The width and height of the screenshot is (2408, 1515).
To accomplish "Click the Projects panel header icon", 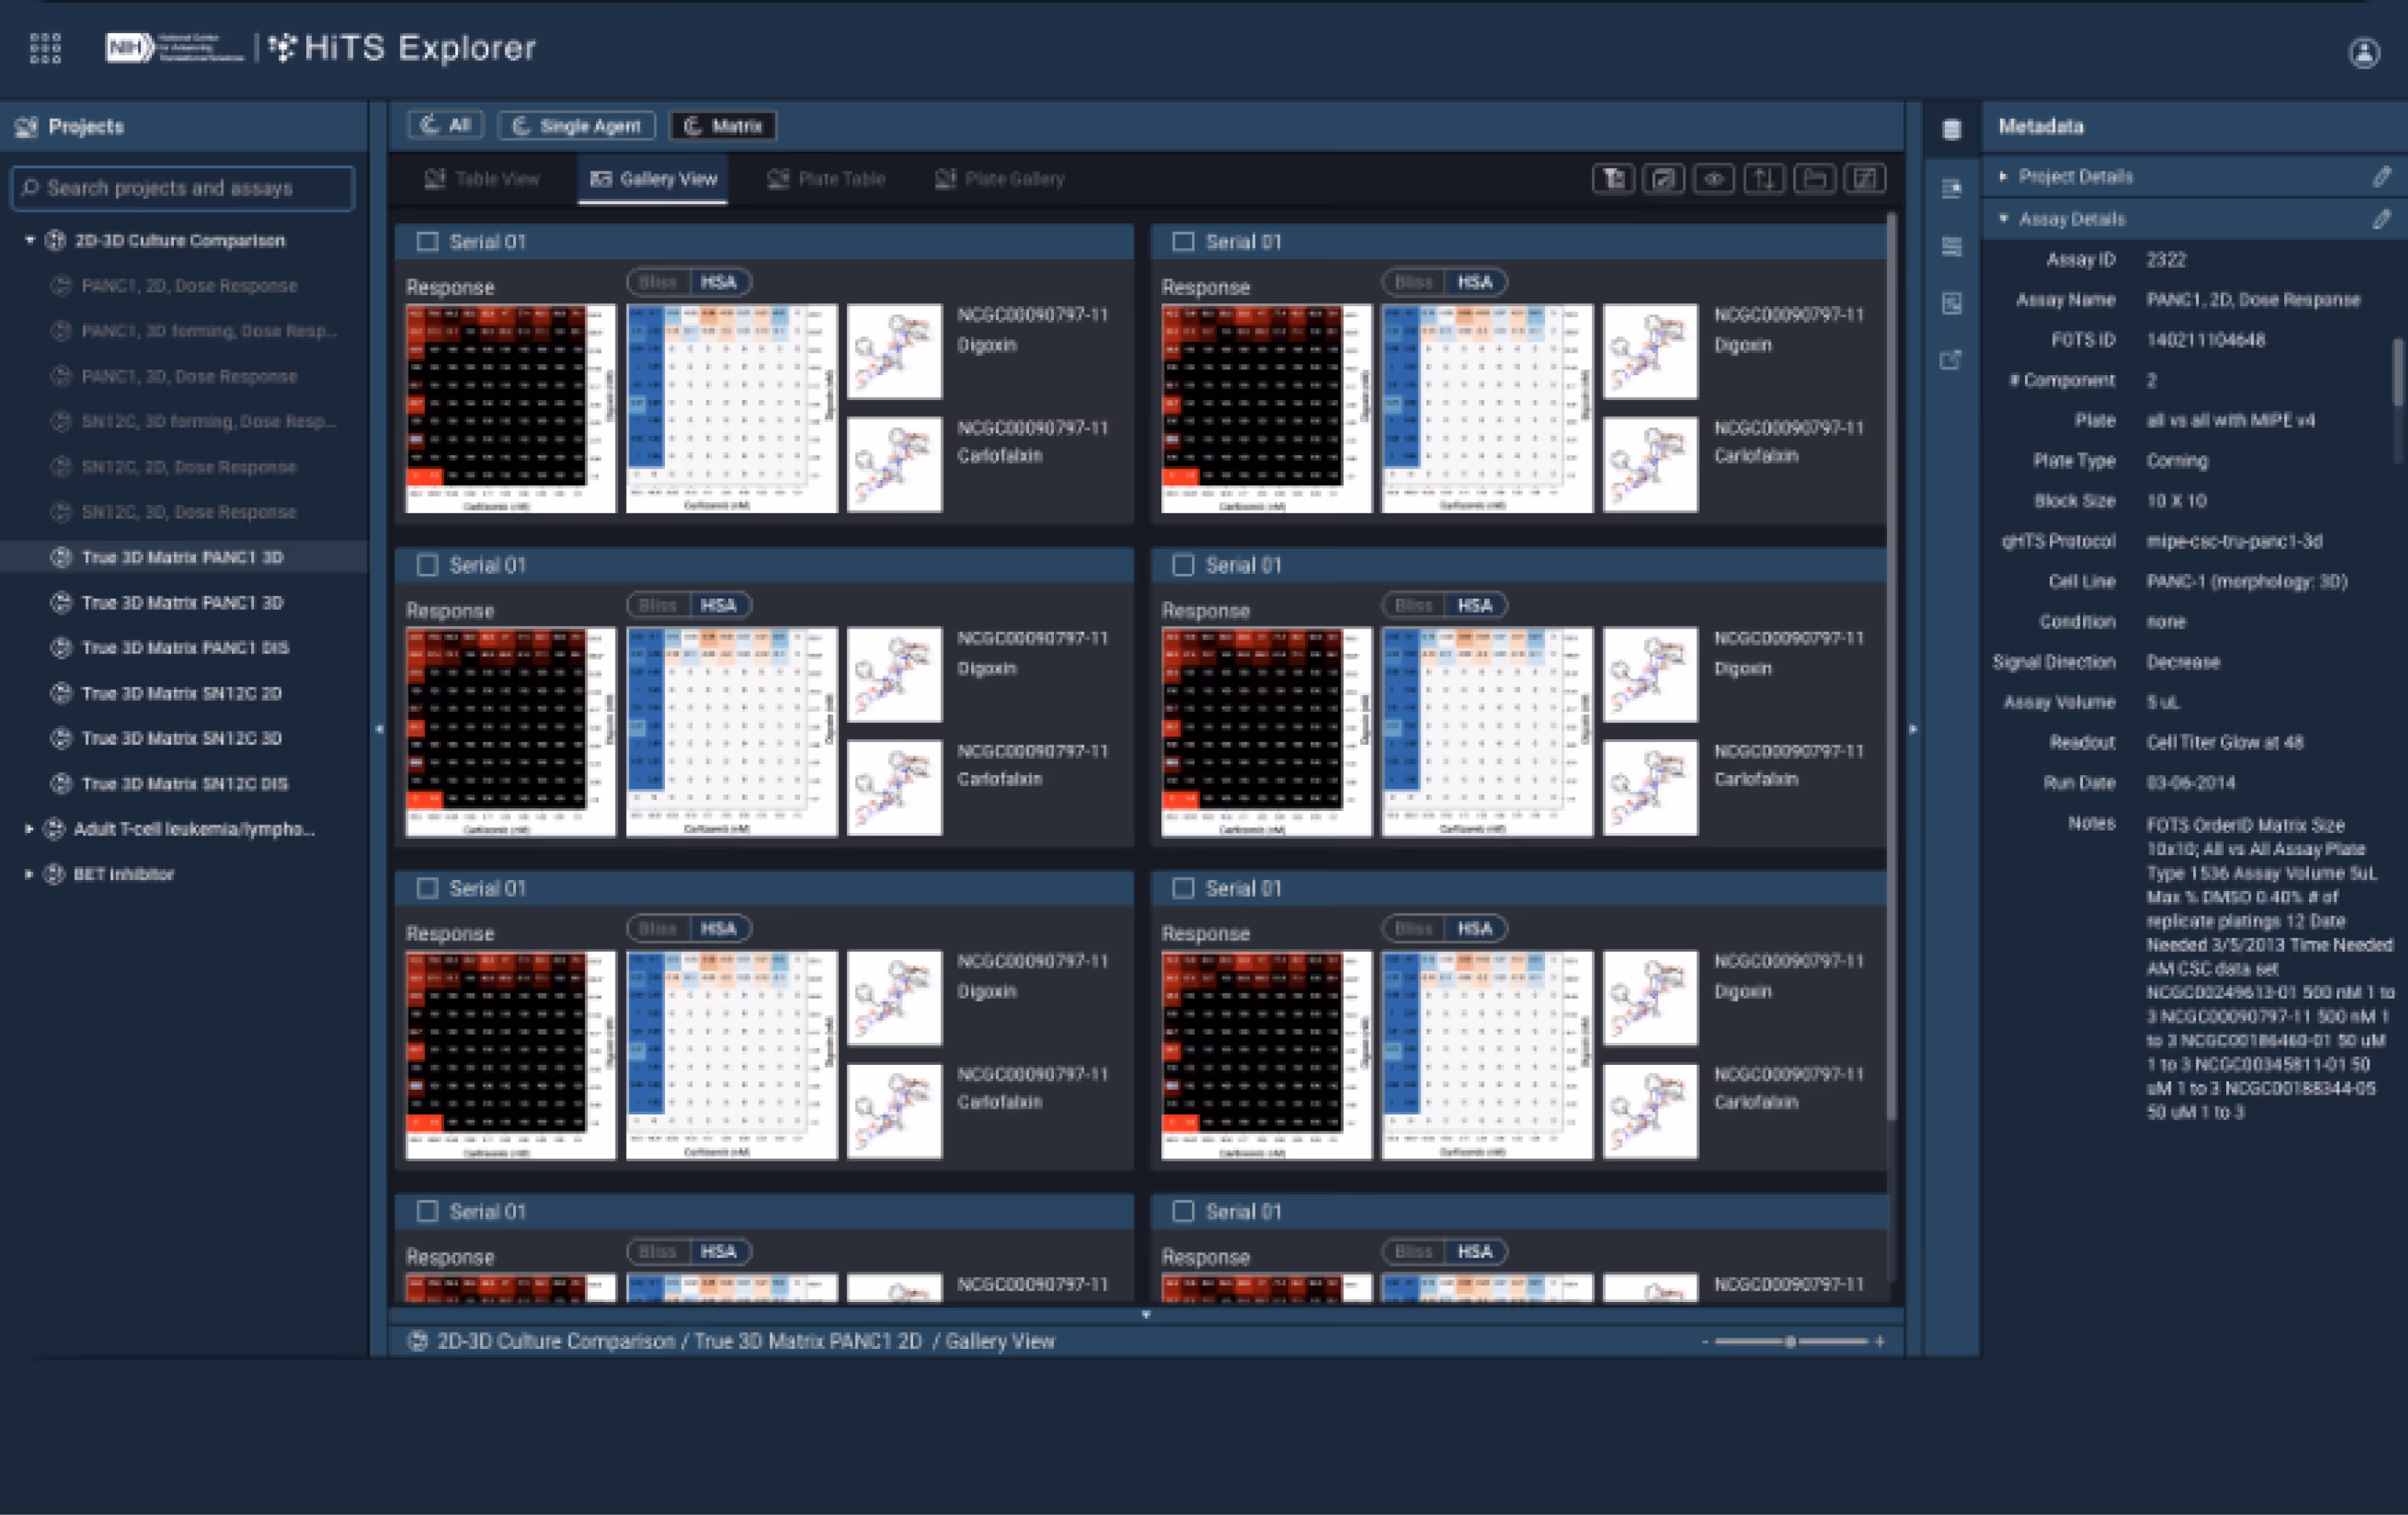I will (26, 127).
